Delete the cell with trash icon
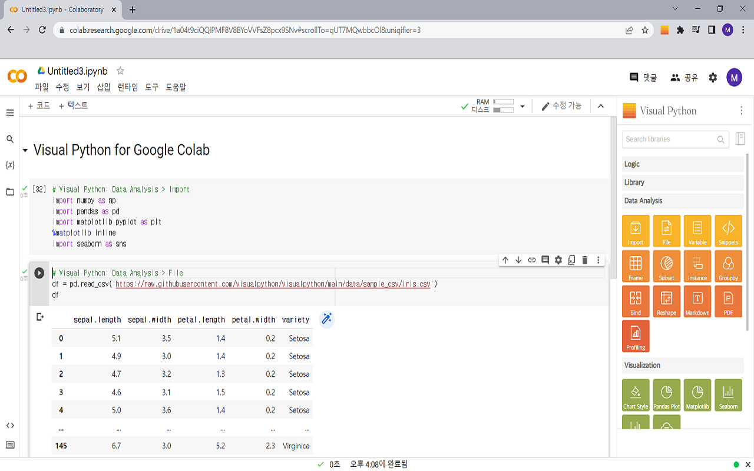The image size is (754, 471). pos(585,260)
